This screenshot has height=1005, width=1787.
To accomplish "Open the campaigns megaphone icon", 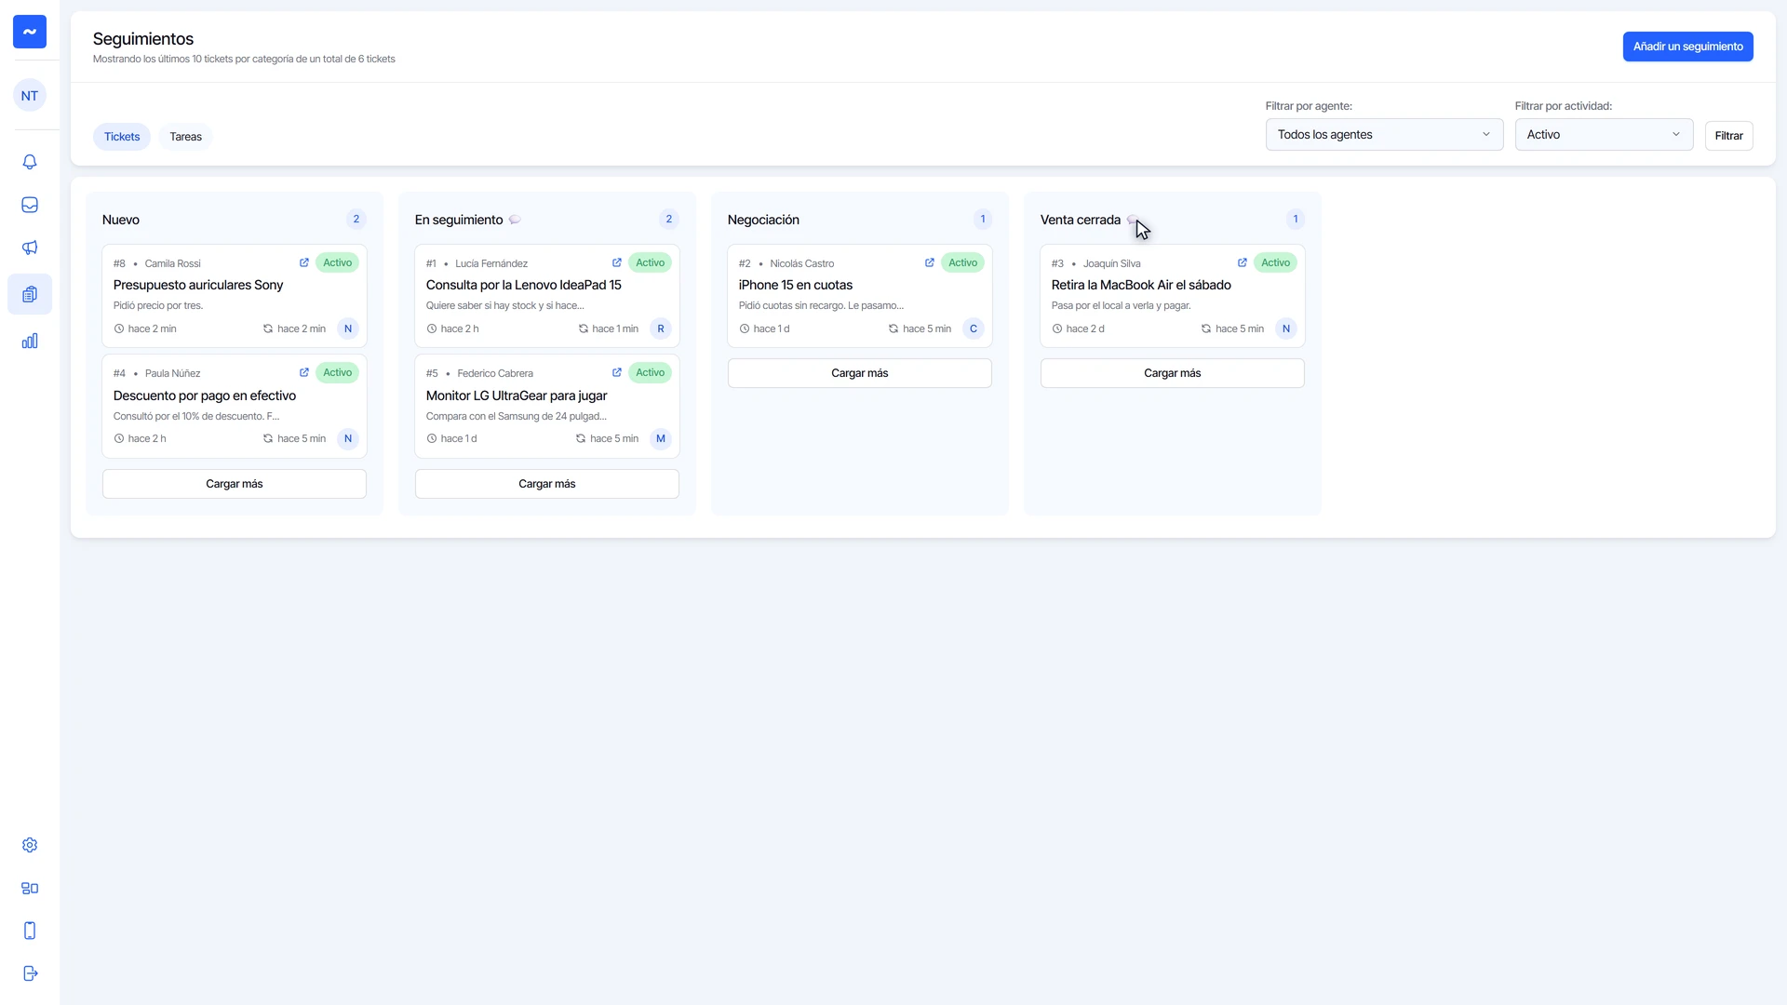I will (x=30, y=248).
